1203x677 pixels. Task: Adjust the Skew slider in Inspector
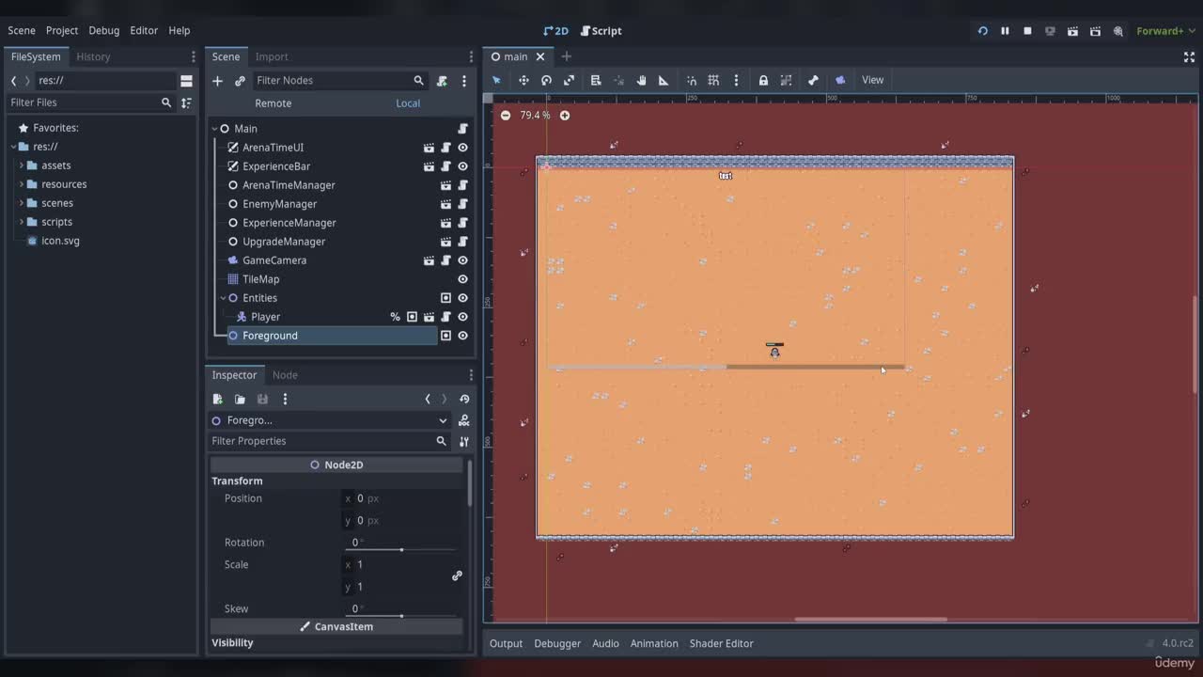[x=401, y=615]
